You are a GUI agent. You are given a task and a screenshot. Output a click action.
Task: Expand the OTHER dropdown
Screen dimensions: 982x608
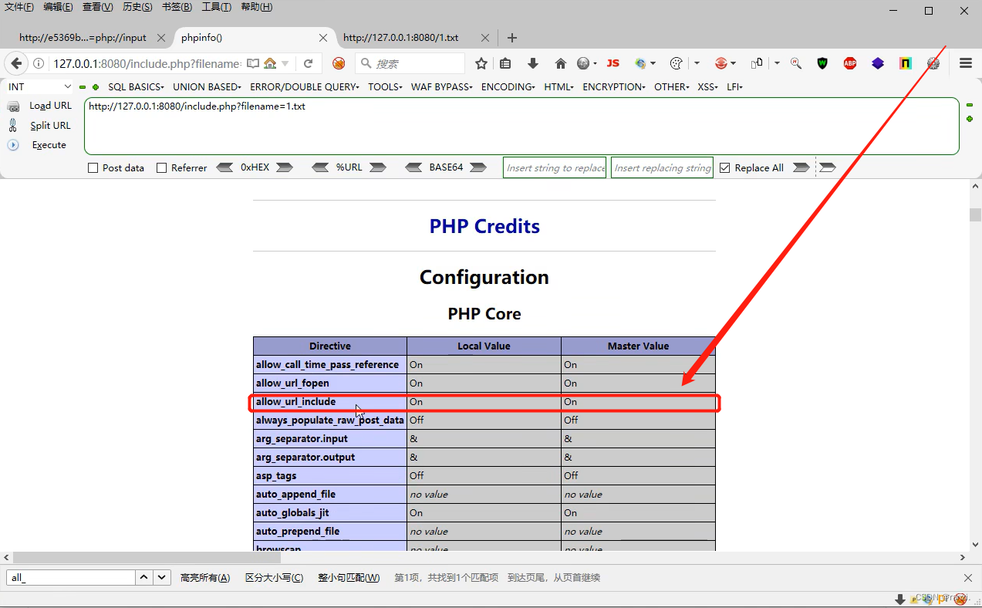(671, 86)
